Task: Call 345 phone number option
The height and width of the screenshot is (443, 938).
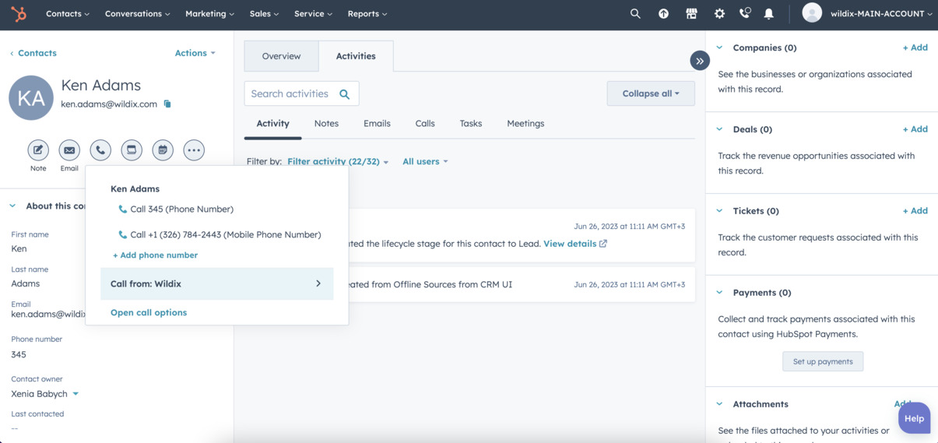Action: 181,209
